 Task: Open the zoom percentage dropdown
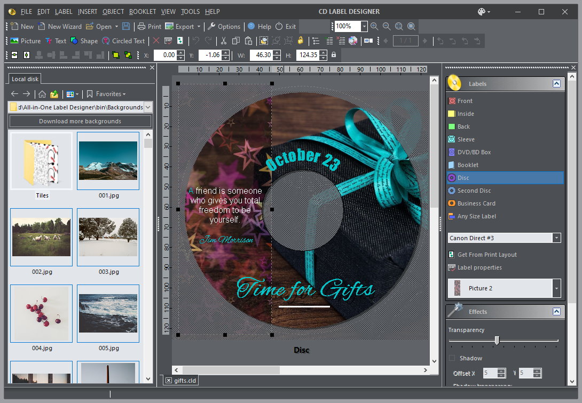(364, 26)
